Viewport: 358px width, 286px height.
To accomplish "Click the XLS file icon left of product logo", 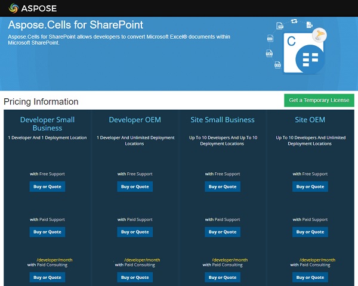I will (x=270, y=38).
